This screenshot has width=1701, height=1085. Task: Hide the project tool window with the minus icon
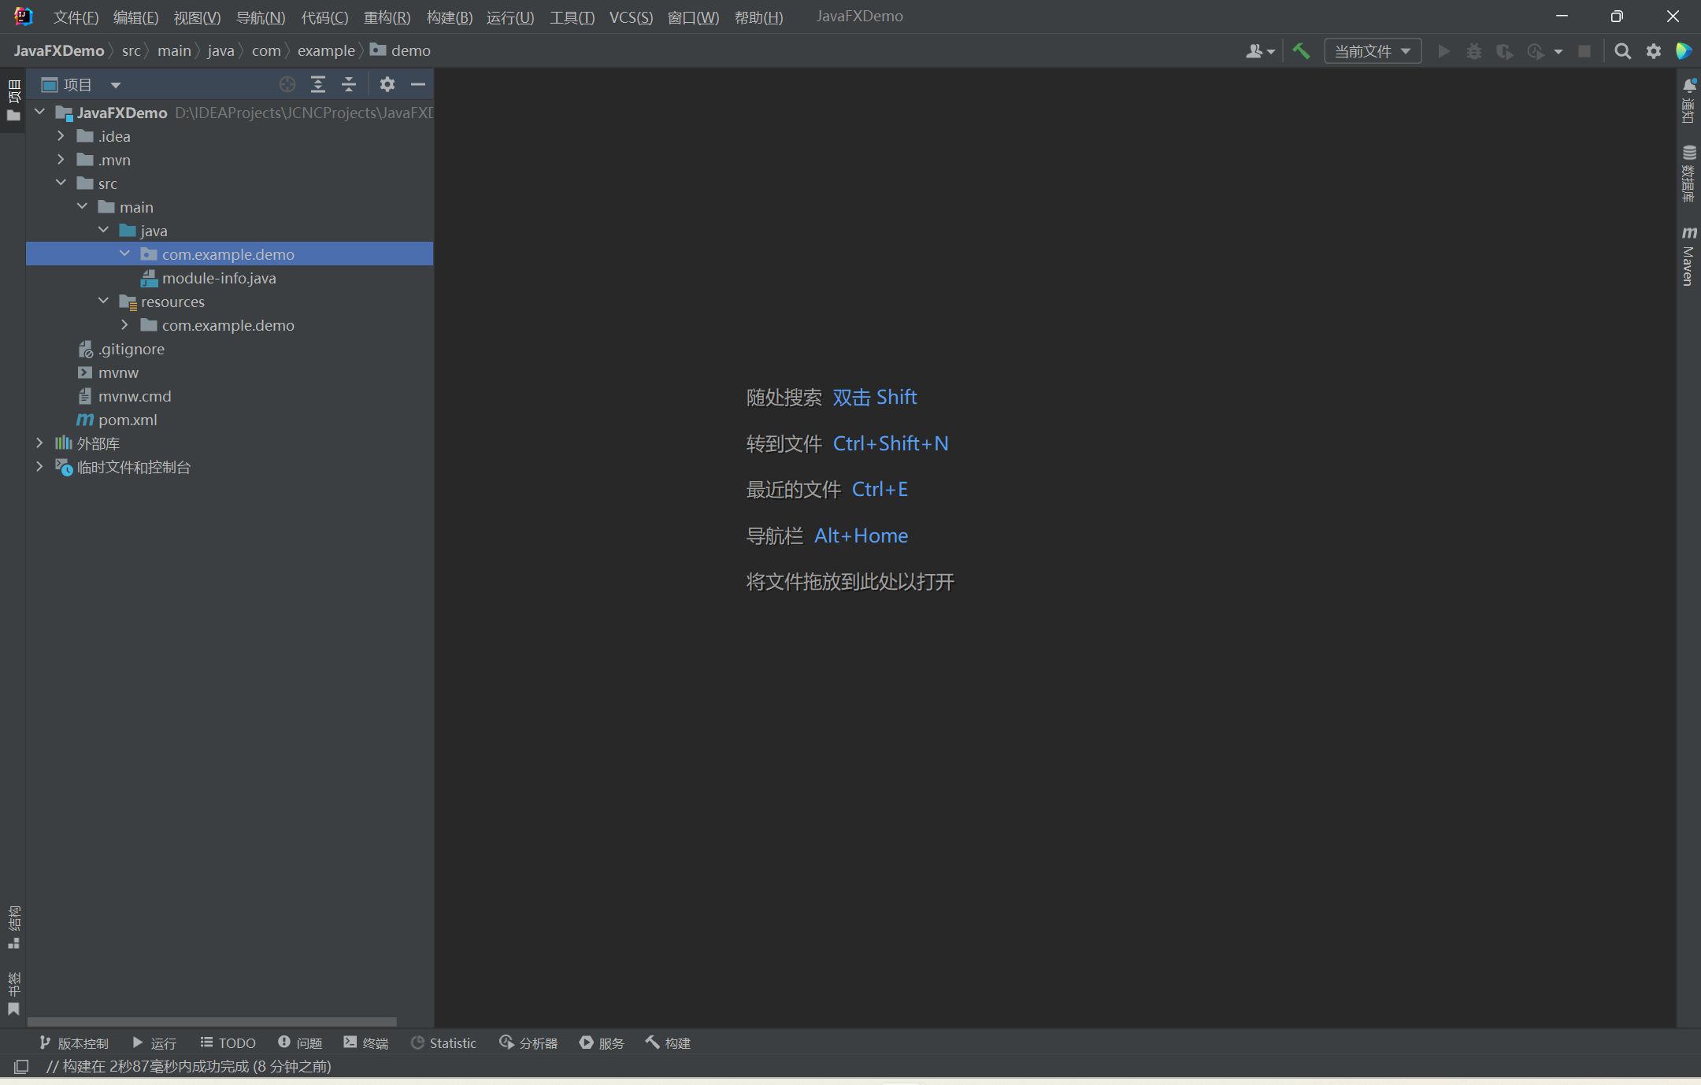[418, 84]
